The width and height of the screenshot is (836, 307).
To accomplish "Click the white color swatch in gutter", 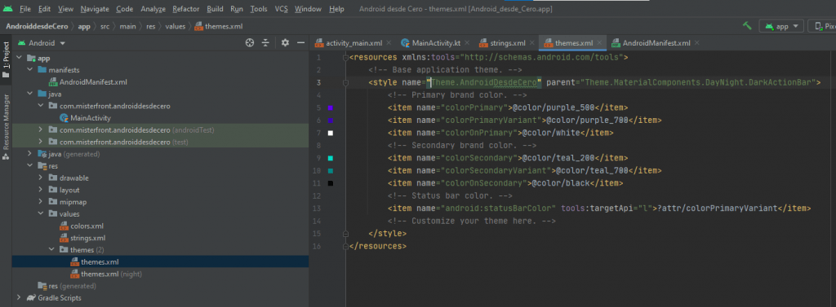I will tap(331, 133).
